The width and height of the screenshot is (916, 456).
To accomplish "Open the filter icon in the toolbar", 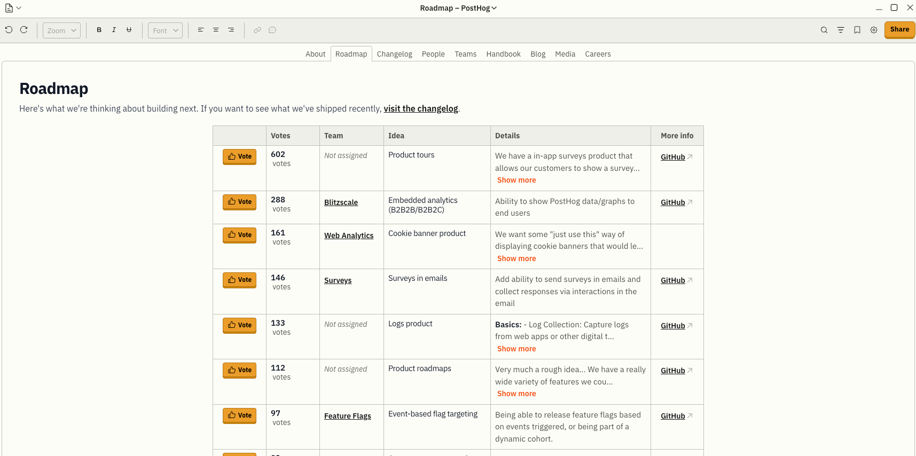I will [x=841, y=30].
